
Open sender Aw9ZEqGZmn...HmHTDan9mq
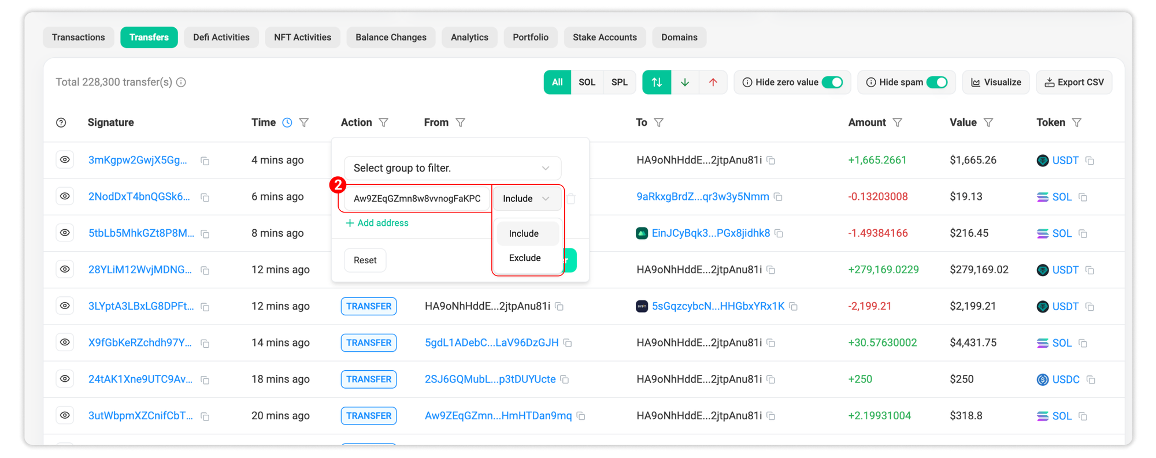pyautogui.click(x=498, y=415)
